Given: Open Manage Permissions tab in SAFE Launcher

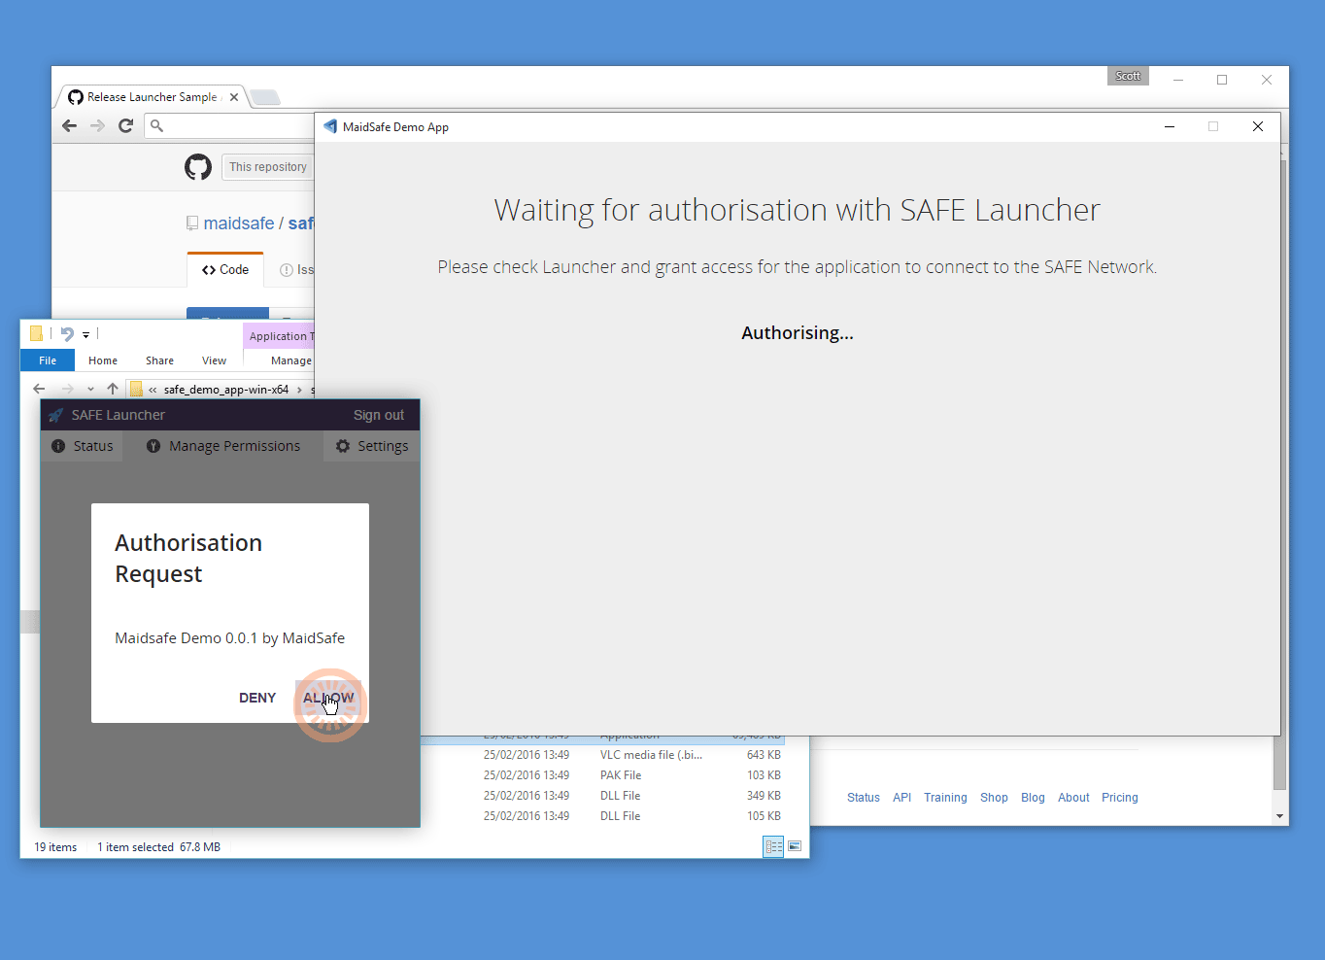Looking at the screenshot, I should pos(223,446).
